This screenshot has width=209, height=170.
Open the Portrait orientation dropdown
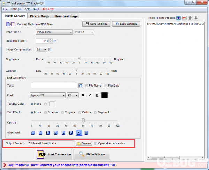point(84,32)
